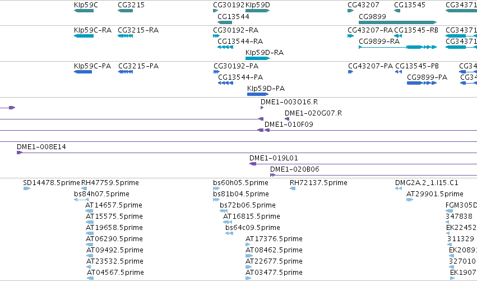Select the DMG2A.2_1.I15.C1 EST label
Image resolution: width=477 pixels, height=281 pixels.
point(427,183)
